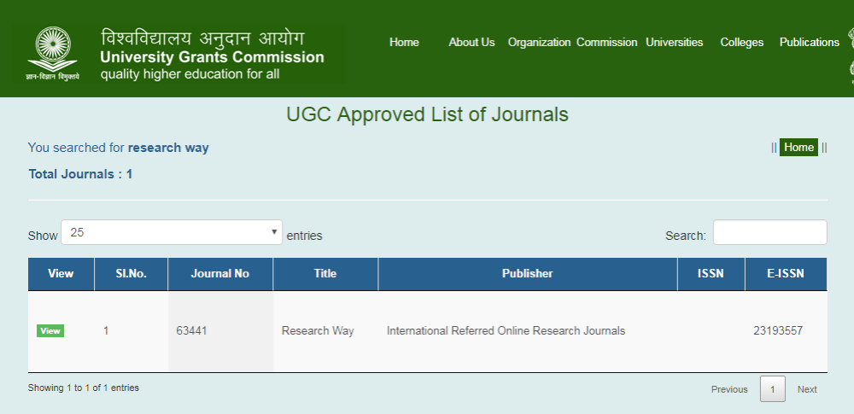Screen dimensions: 854x414
Task: Sort table by ISSN column
Action: click(x=711, y=274)
